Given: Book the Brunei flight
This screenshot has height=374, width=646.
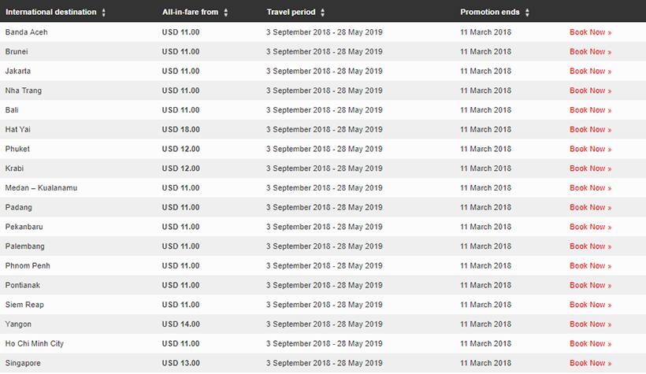Looking at the screenshot, I should 590,52.
